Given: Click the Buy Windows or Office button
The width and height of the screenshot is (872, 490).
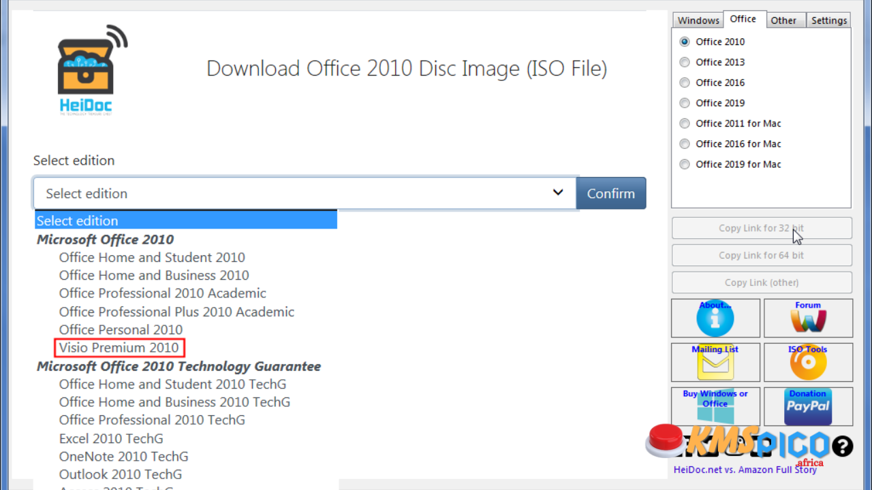Looking at the screenshot, I should (x=715, y=406).
